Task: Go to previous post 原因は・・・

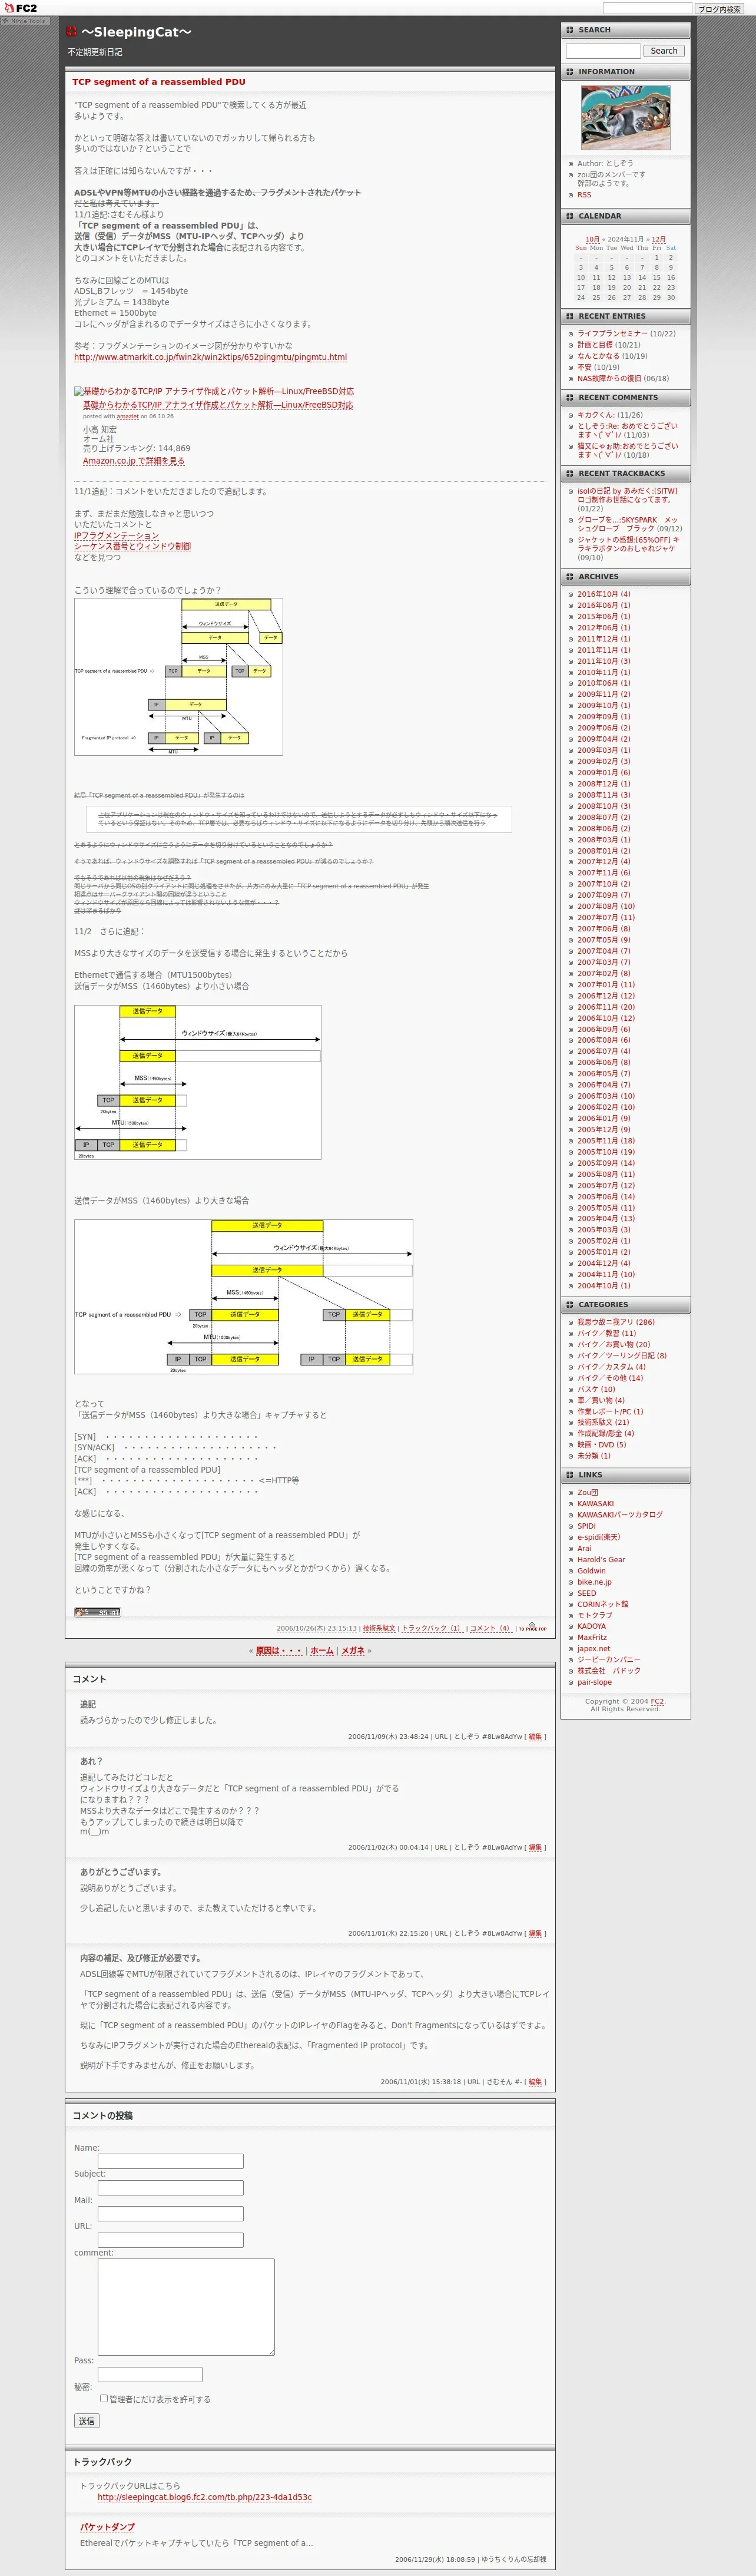Action: point(278,1651)
